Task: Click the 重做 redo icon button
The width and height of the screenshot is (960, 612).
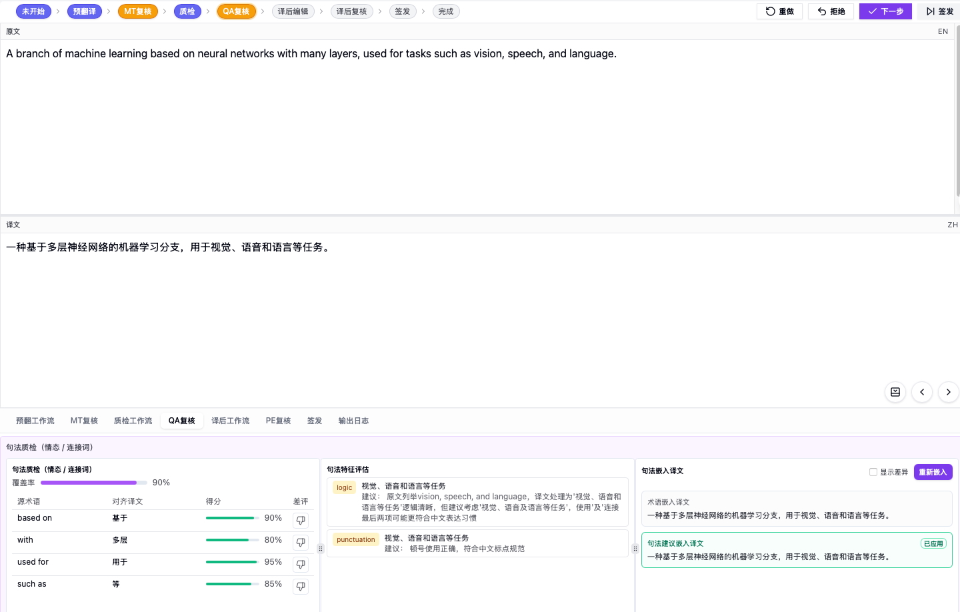Action: coord(779,11)
